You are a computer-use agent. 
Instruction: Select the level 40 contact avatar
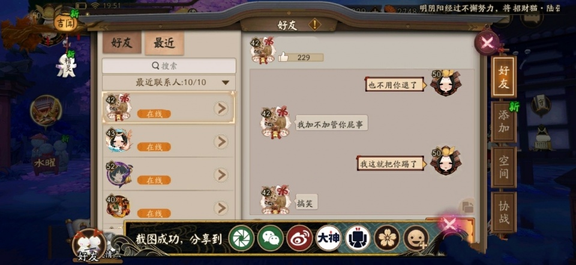click(118, 207)
